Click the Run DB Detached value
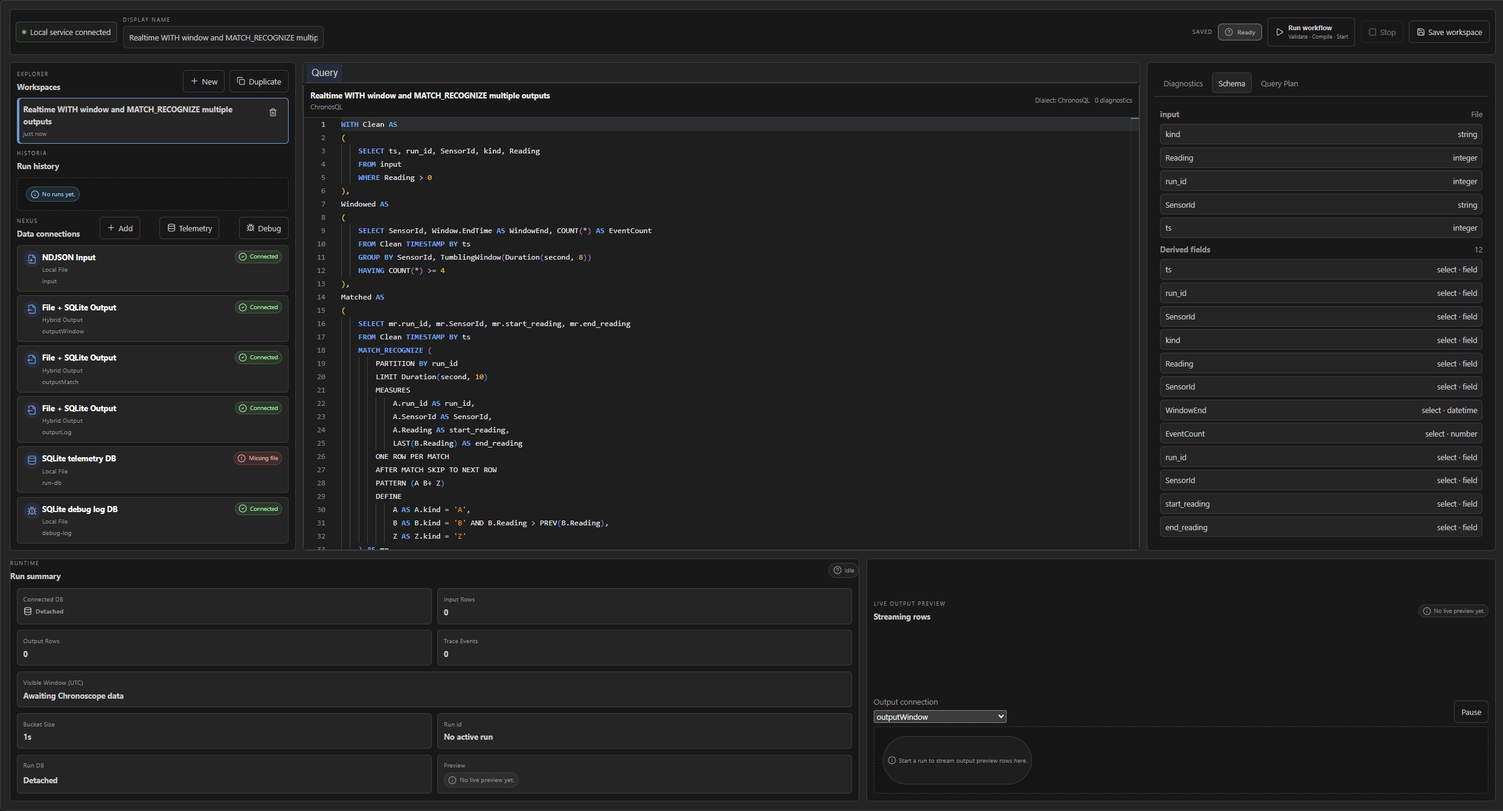1503x811 pixels. (40, 780)
